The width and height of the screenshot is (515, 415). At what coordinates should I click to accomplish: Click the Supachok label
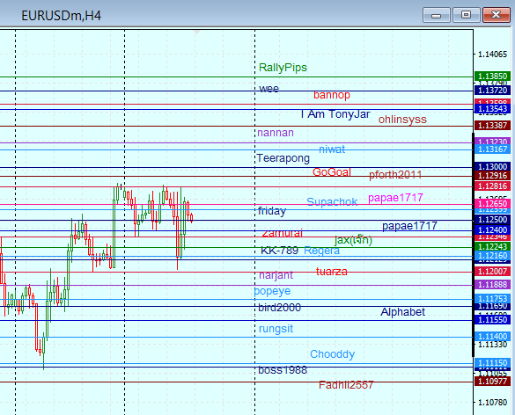(x=332, y=201)
